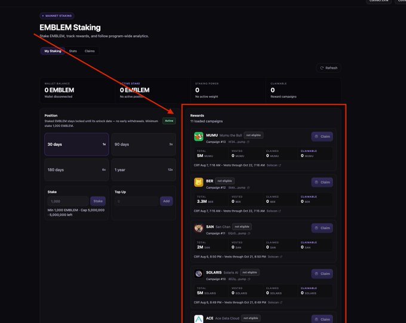The height and width of the screenshot is (323, 406).
Task: Open Solscan link for MUMU campaign
Action: tap(272, 165)
